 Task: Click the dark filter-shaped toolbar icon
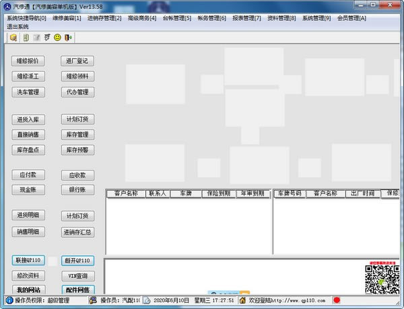47,38
